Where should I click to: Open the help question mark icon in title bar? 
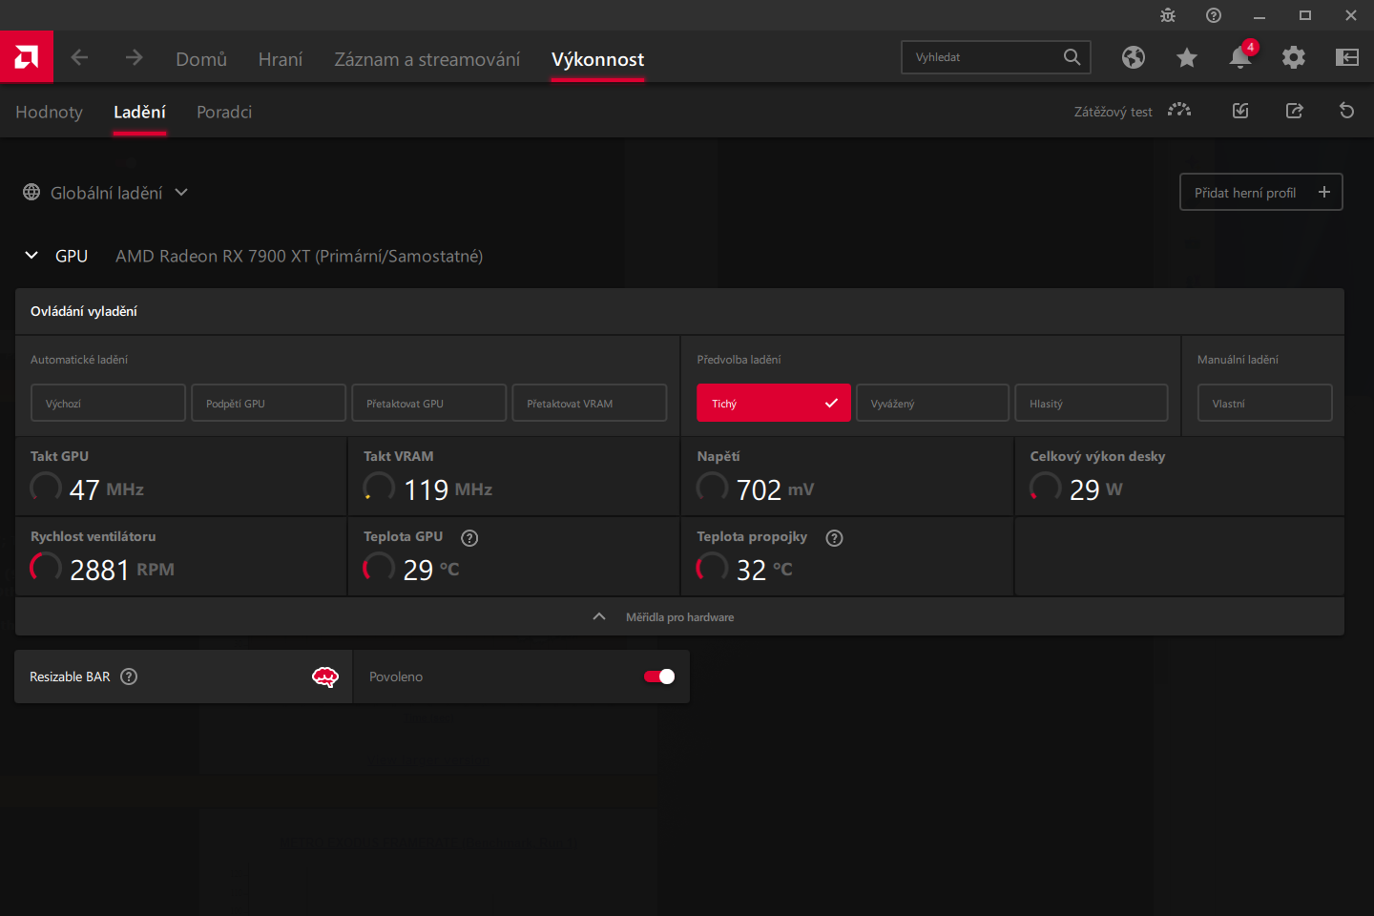1214,15
